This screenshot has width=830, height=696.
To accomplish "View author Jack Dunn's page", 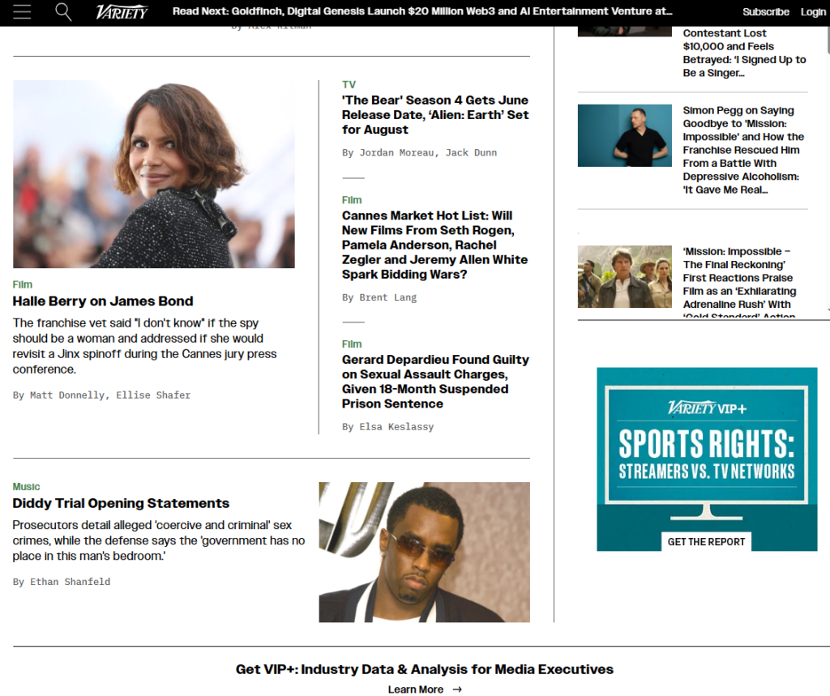I will (471, 152).
